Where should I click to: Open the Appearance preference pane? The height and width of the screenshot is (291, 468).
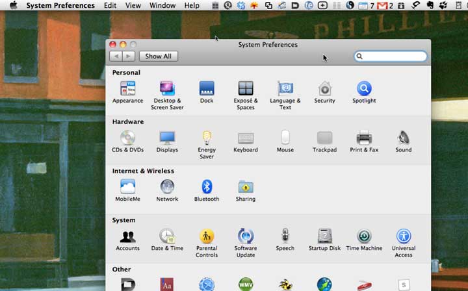[127, 89]
